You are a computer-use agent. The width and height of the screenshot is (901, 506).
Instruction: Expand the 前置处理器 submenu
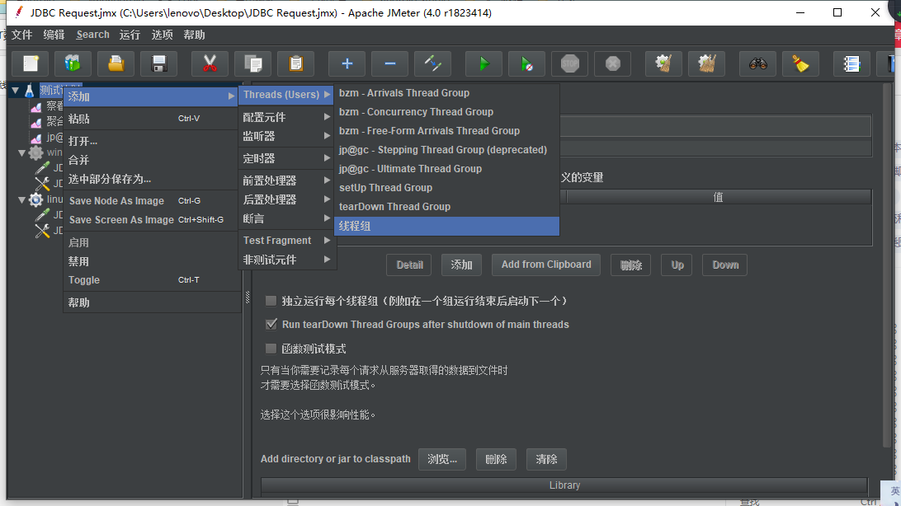pos(286,180)
